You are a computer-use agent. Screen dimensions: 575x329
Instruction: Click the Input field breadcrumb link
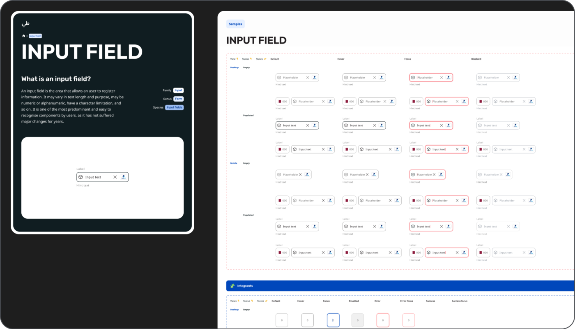click(x=35, y=36)
